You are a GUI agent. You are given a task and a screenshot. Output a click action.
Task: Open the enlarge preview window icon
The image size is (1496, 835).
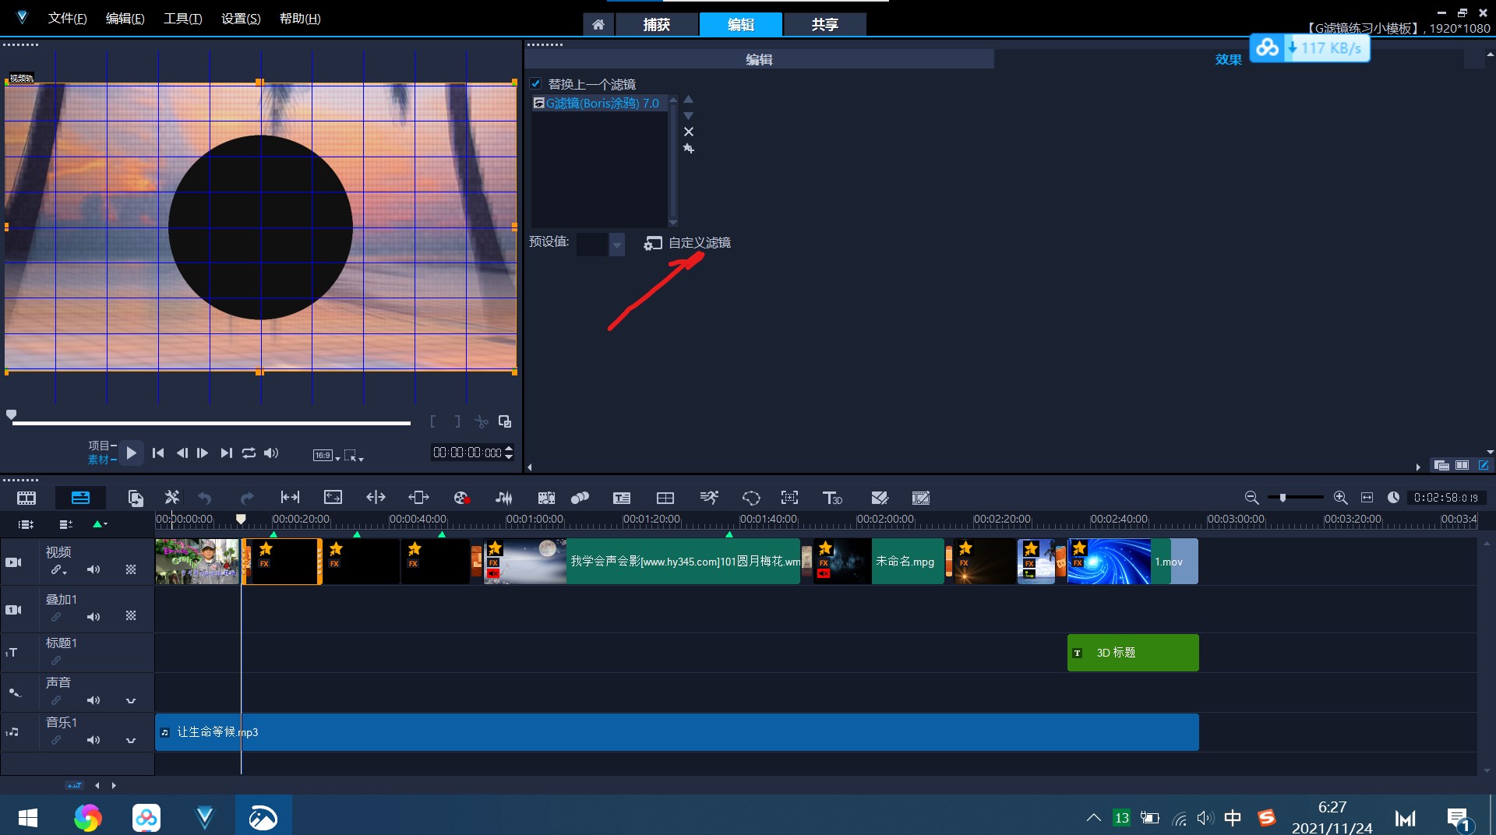tap(505, 421)
